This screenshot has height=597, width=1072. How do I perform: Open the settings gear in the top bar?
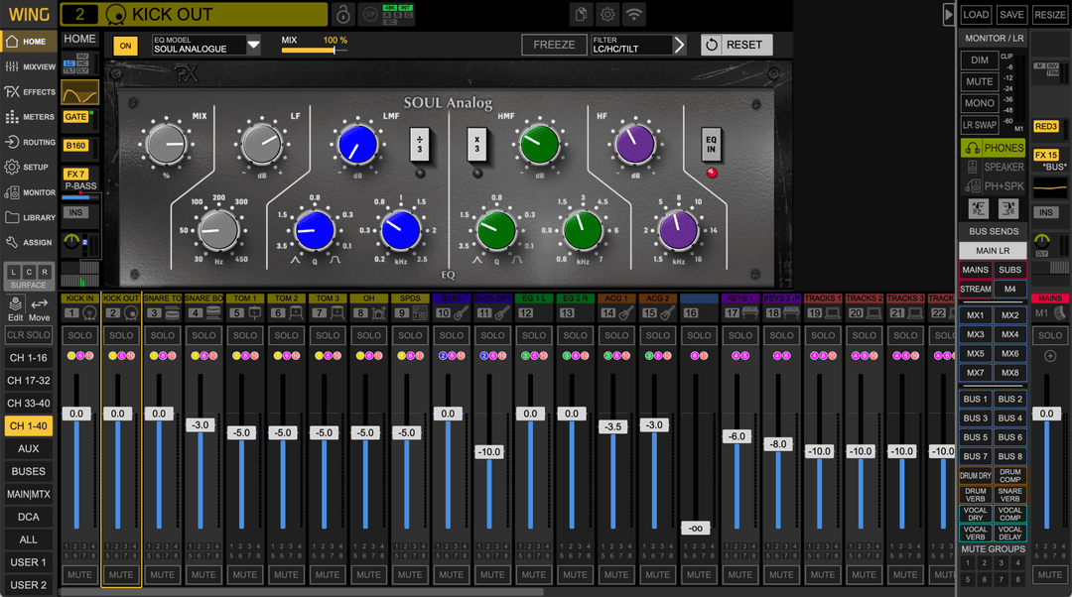[x=607, y=14]
